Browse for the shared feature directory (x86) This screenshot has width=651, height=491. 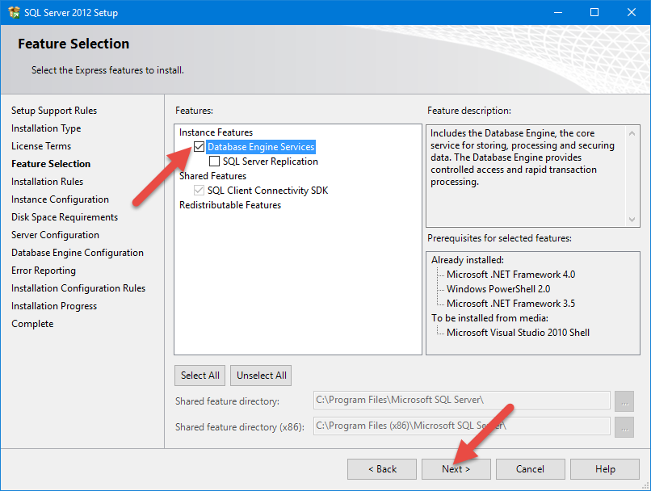624,426
